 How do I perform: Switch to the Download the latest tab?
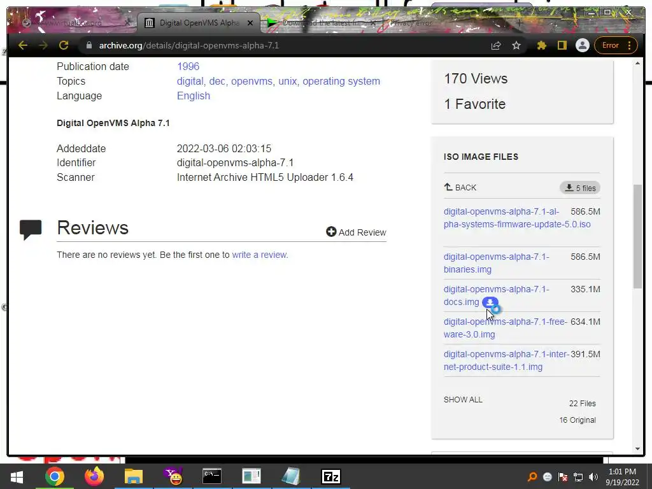(x=320, y=23)
